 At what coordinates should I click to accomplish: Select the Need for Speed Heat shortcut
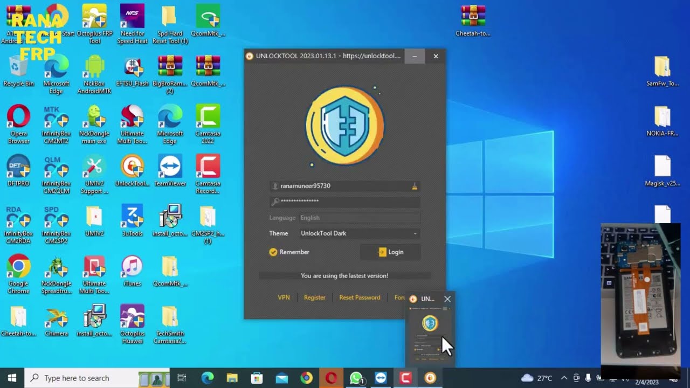click(x=132, y=24)
